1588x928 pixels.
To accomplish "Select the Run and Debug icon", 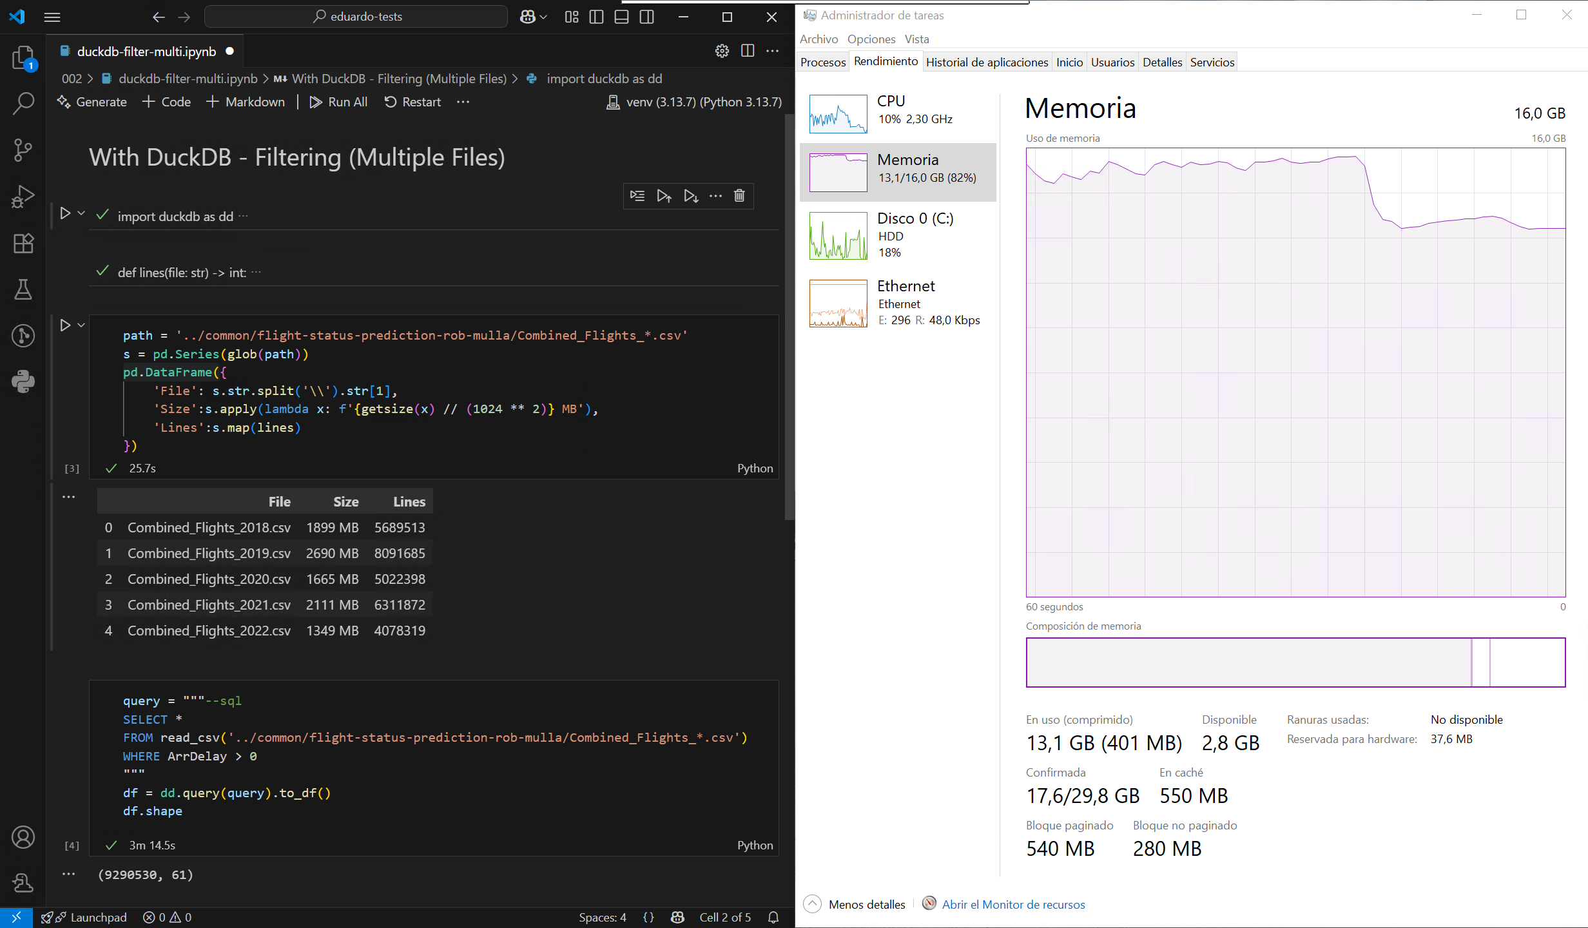I will coord(23,196).
